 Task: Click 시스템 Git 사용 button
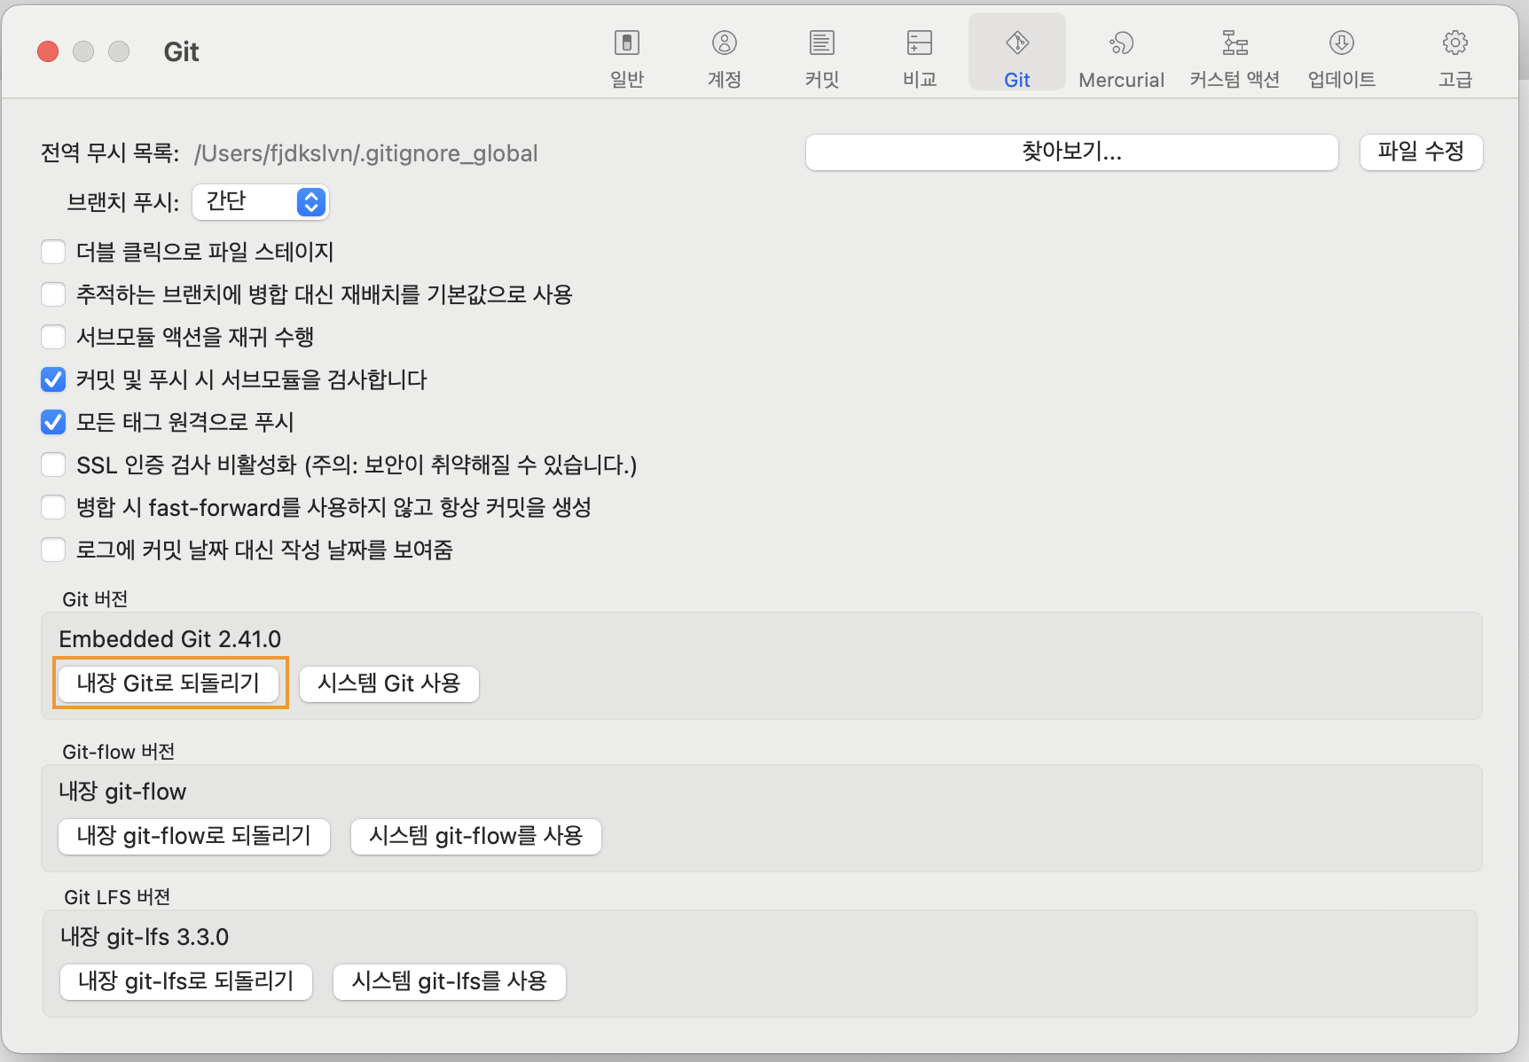(x=389, y=683)
